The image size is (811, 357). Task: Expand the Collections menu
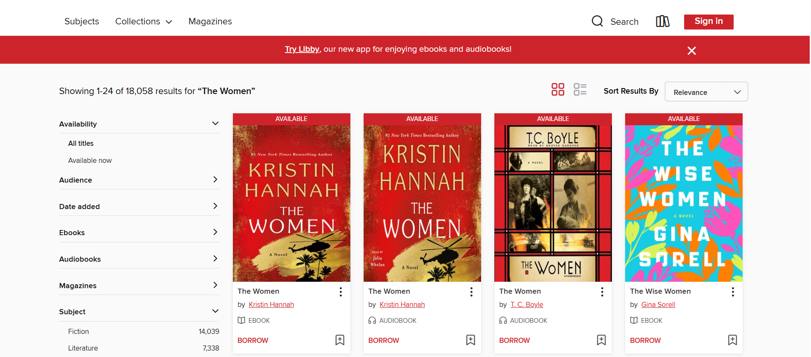pos(144,21)
